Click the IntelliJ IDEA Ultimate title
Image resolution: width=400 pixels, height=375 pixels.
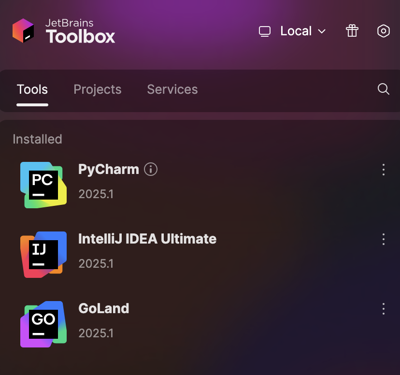point(147,239)
